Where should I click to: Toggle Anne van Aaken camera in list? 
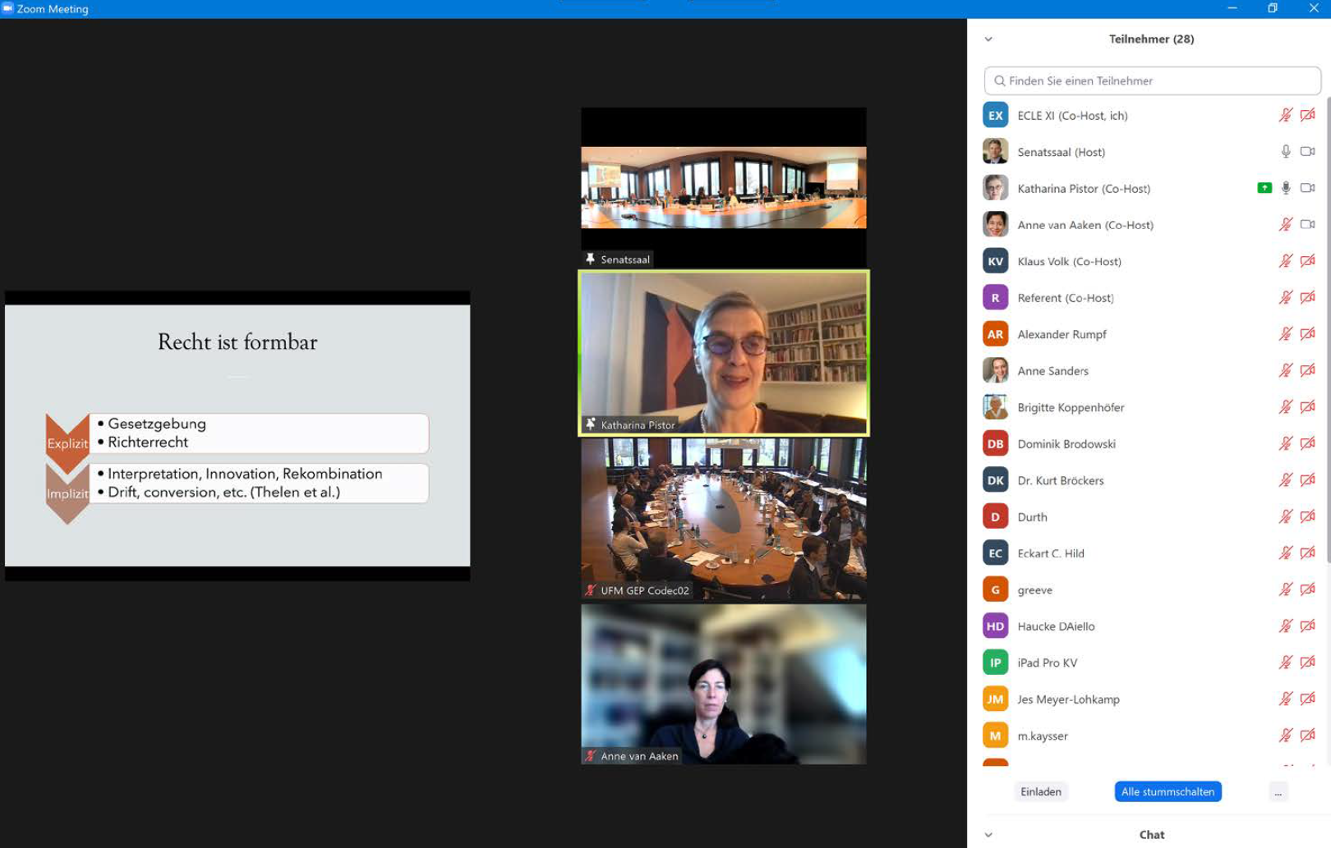[1308, 224]
